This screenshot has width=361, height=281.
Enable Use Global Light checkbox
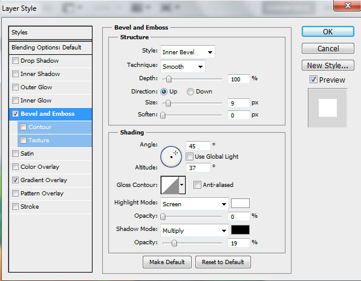[189, 157]
